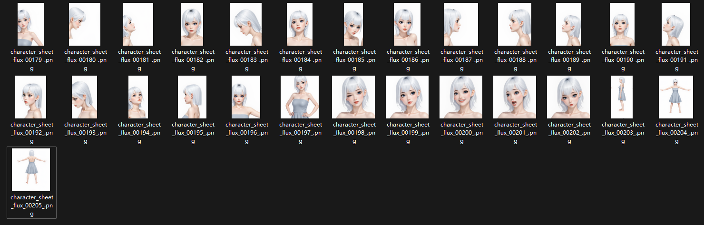
Task: Click the file name text character_sheet_flux_00205_.png
Action: point(32,205)
